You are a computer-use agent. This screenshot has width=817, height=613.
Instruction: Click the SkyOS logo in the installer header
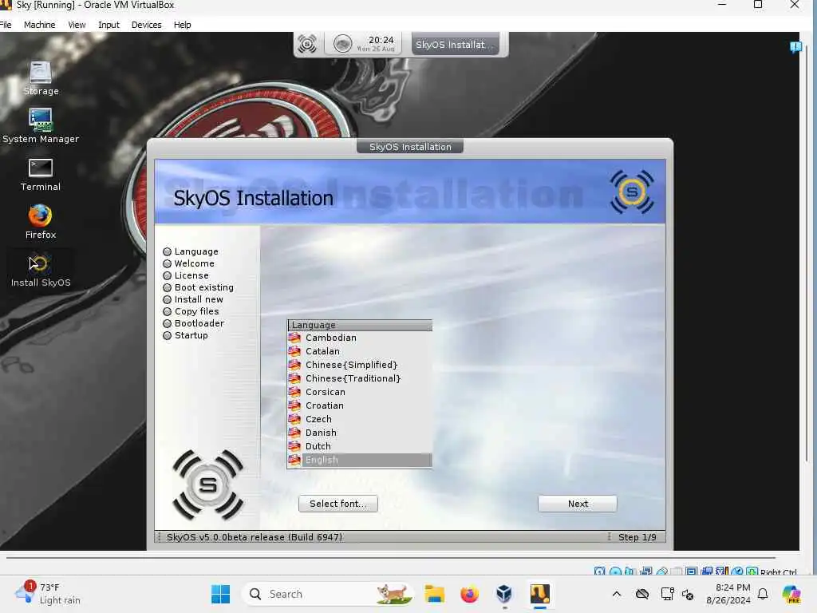632,192
